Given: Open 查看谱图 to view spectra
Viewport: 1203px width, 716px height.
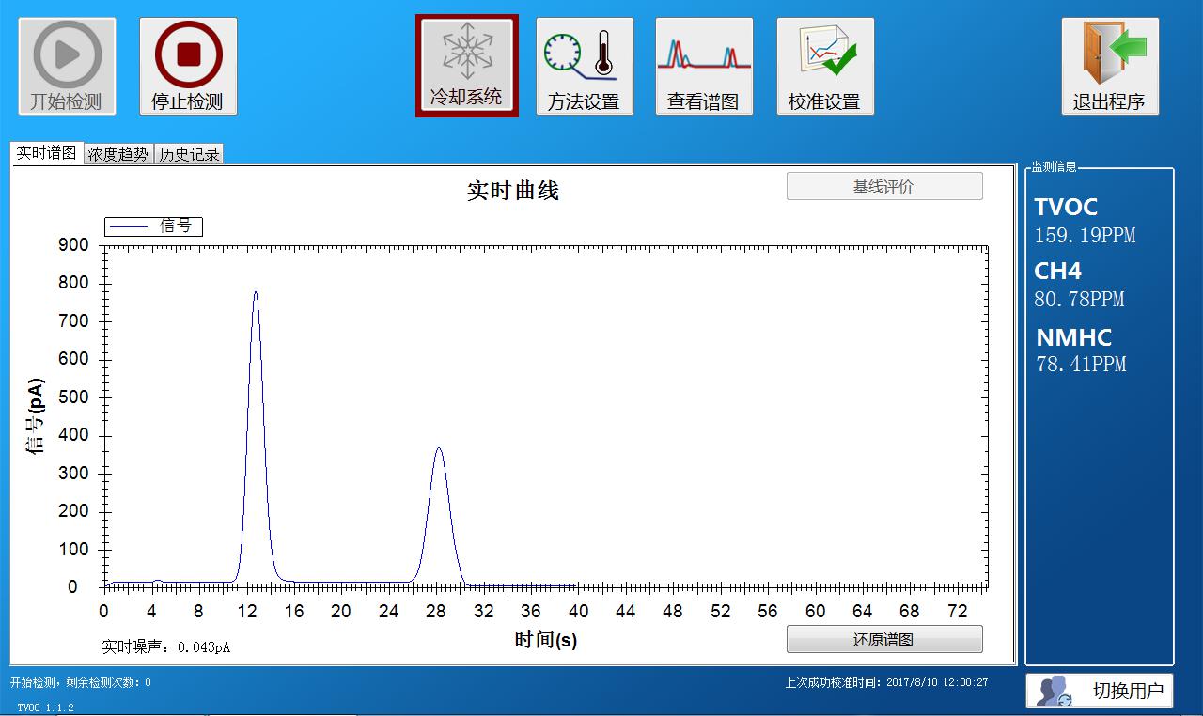Looking at the screenshot, I should (x=704, y=64).
